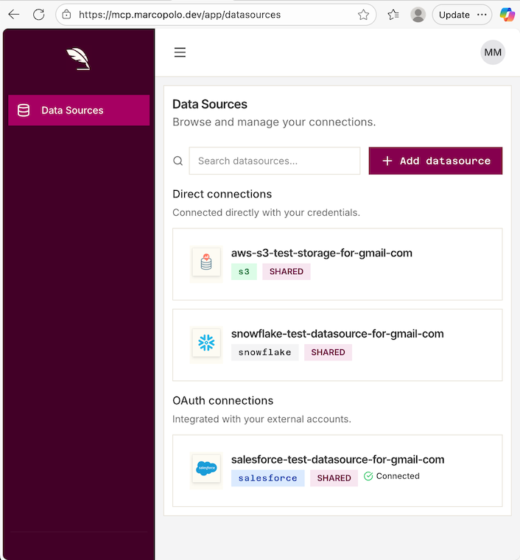
Task: Click the database icon beside Data Sources
Action: [24, 111]
